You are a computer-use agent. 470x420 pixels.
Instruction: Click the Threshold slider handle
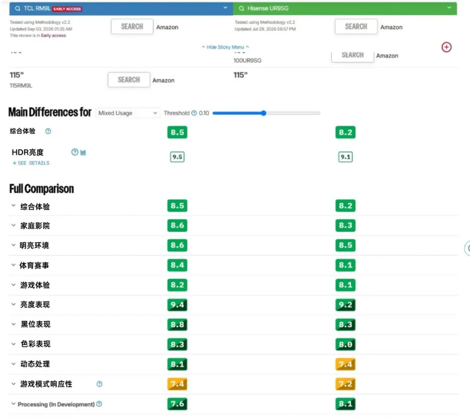pos(263,113)
